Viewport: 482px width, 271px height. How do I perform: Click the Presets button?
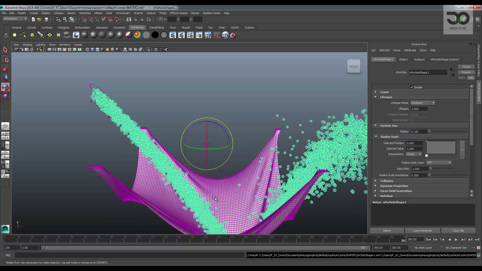pyautogui.click(x=466, y=72)
